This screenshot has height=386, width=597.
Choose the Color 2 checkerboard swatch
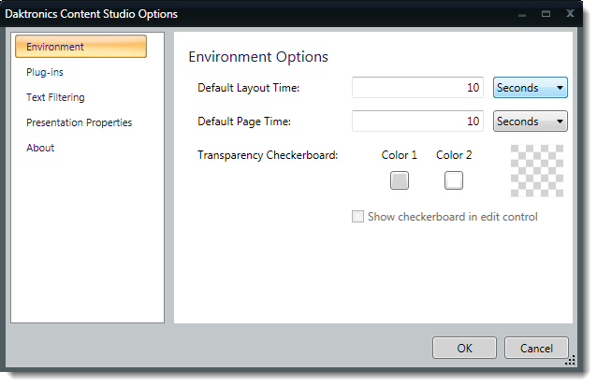[x=454, y=180]
